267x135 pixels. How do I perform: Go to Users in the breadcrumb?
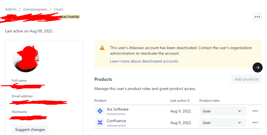coord(59,9)
